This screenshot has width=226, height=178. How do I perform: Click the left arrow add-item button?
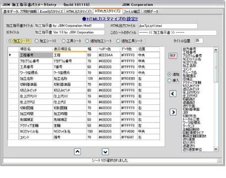pos(173,93)
